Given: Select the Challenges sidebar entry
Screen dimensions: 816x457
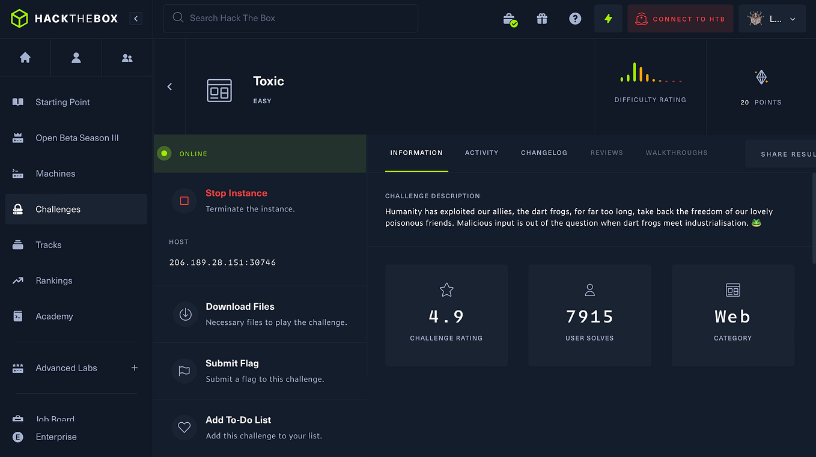Looking at the screenshot, I should click(58, 209).
